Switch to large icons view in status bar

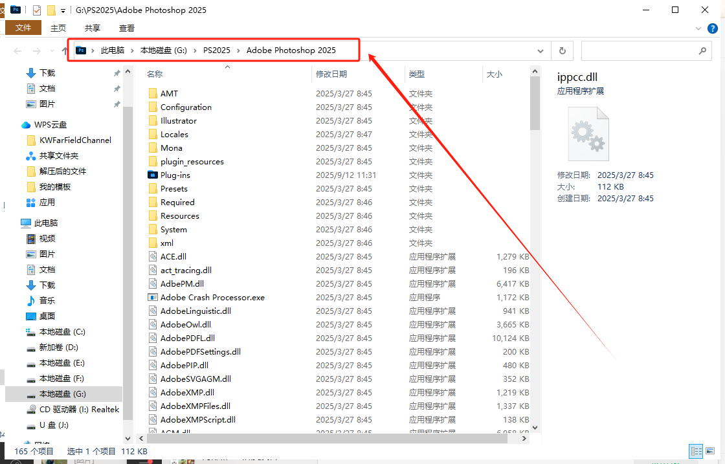(x=709, y=451)
